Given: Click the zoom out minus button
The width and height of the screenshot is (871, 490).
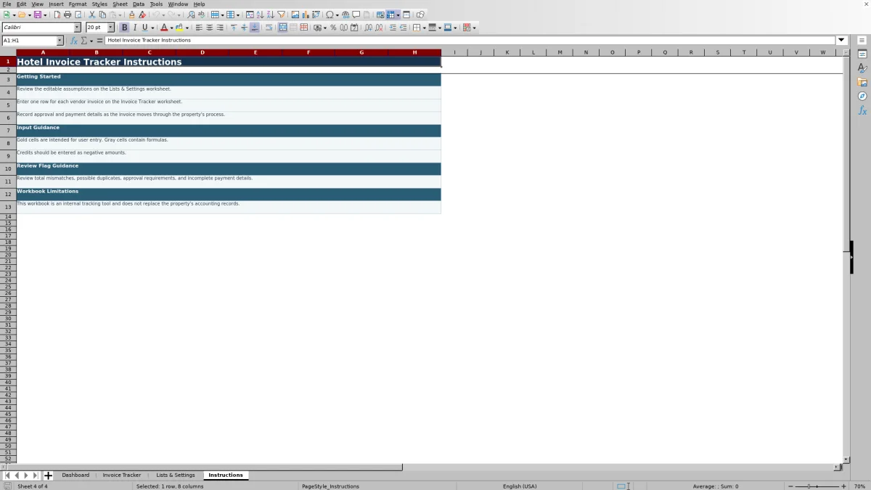Looking at the screenshot, I should pyautogui.click(x=791, y=486).
